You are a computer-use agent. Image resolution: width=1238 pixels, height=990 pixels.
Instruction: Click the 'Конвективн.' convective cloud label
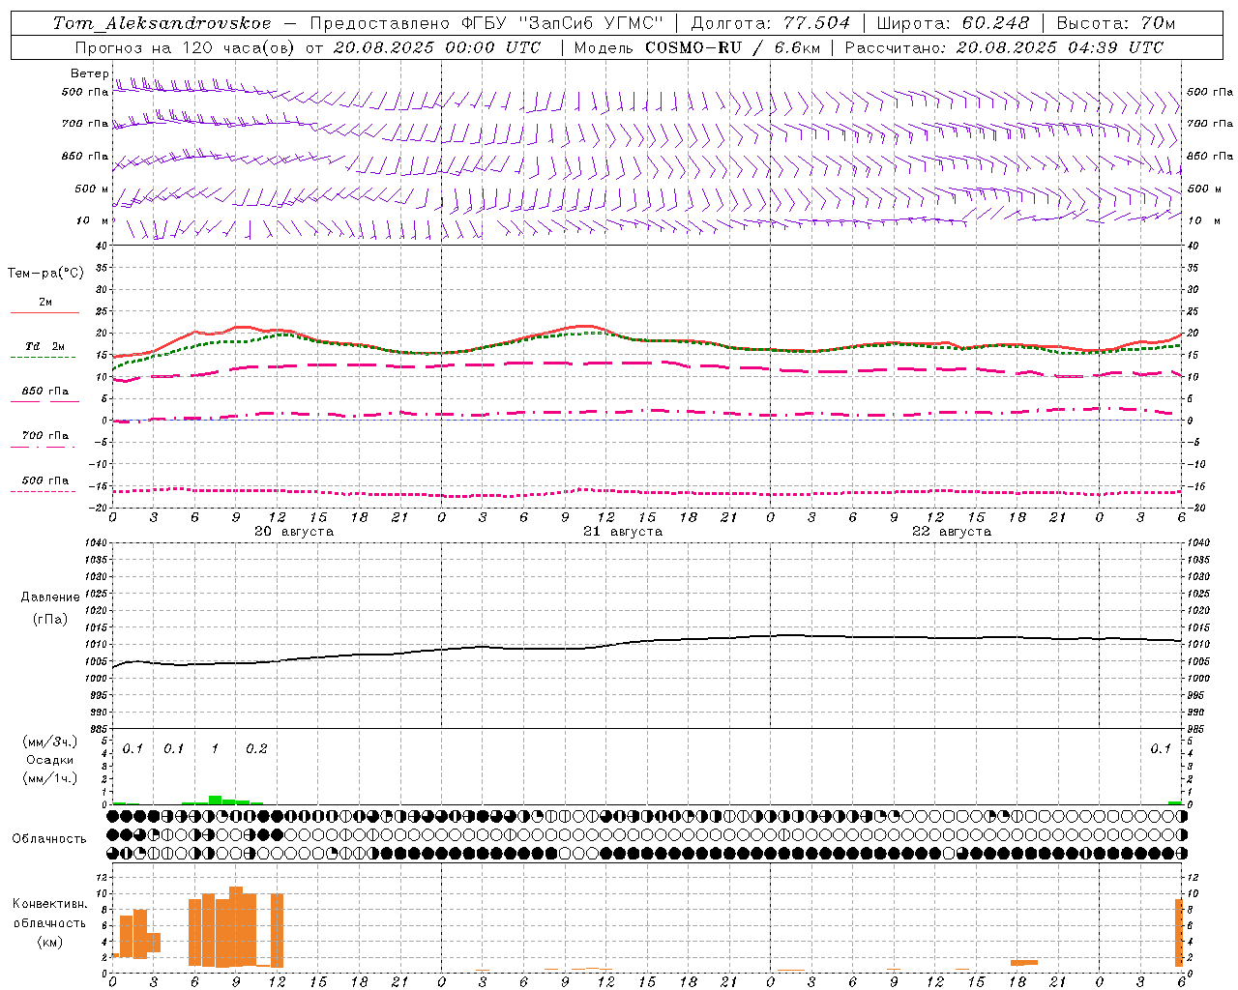(x=49, y=904)
